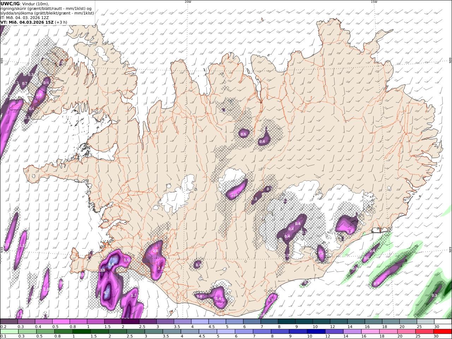Select the light lavender 4–4.5 swatch in snow scale
The image size is (452, 339).
(200, 322)
